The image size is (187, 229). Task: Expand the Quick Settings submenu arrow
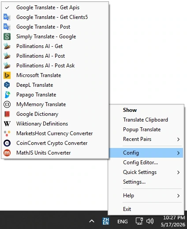coord(178,172)
